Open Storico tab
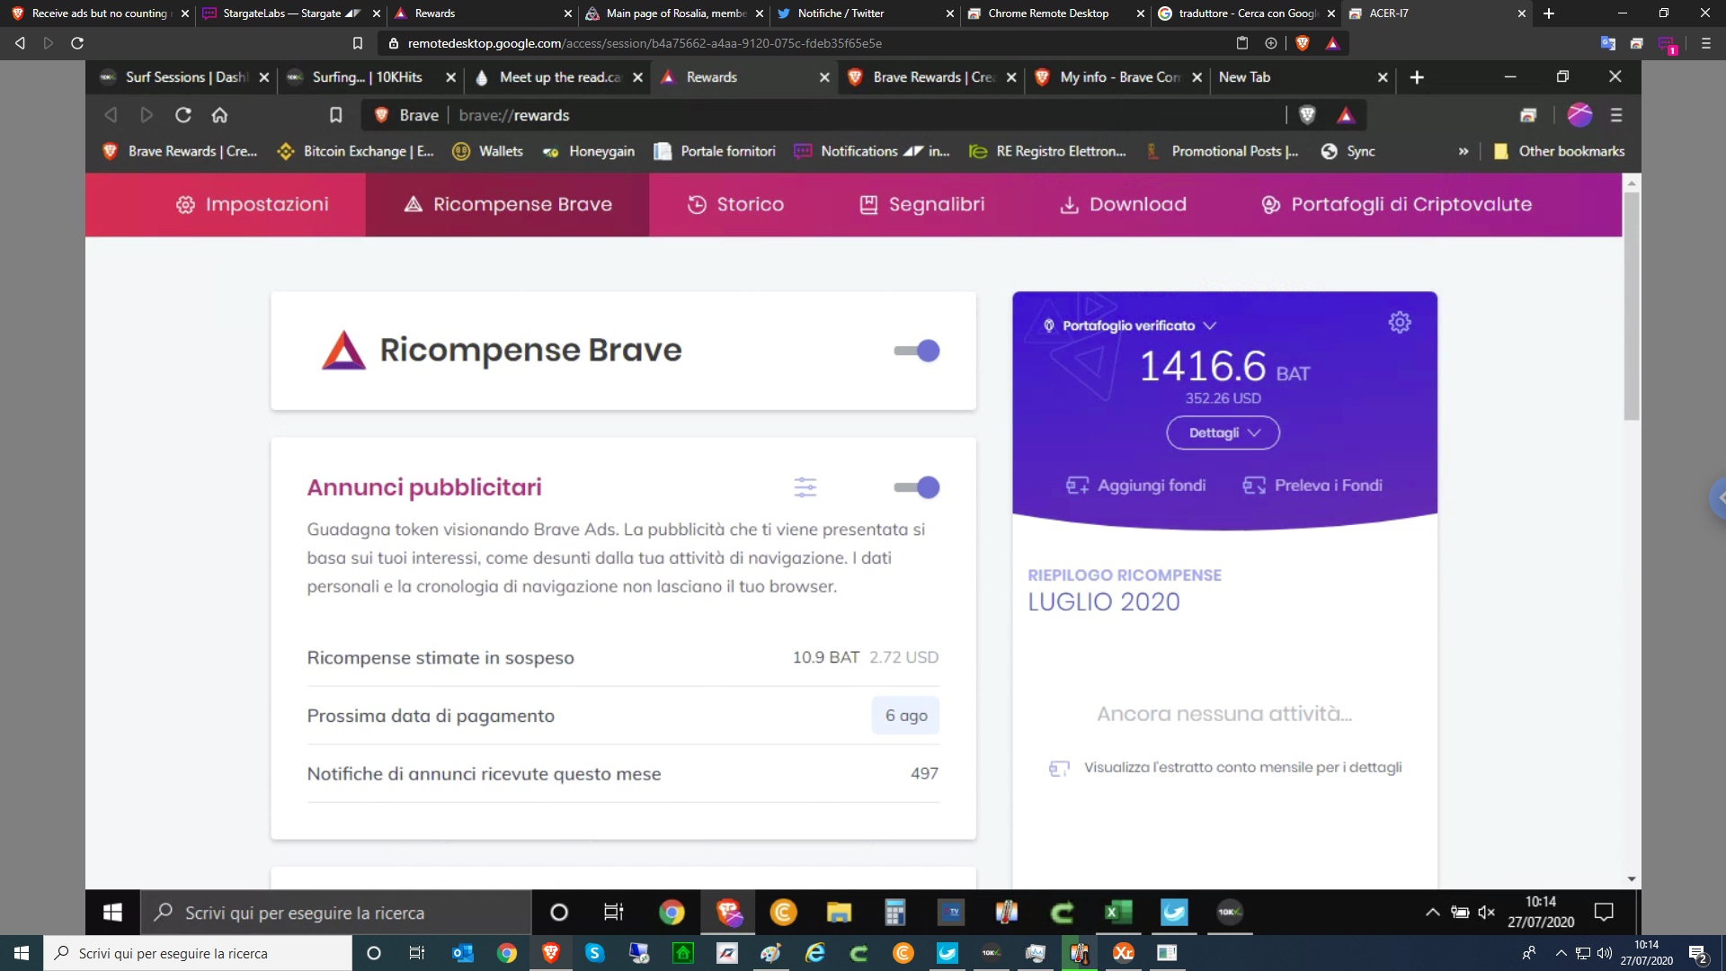The width and height of the screenshot is (1726, 971). point(736,205)
